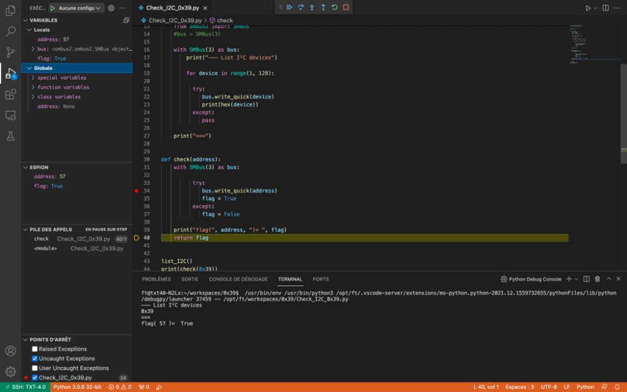
Task: Open Source Control from the activity bar
Action: pos(9,51)
